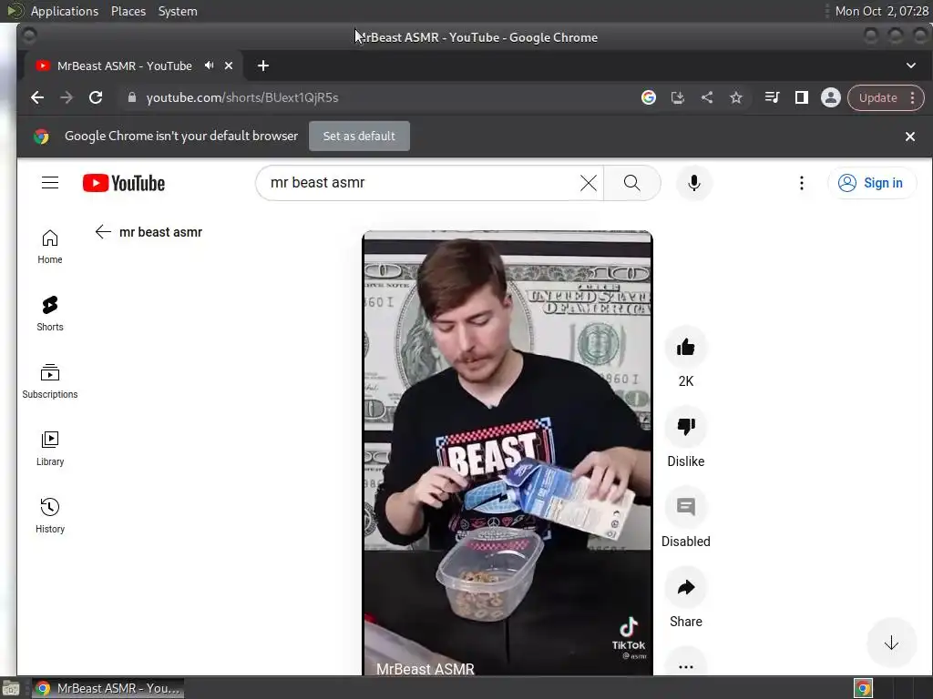Bookmark this tab with star icon
This screenshot has height=699, width=933.
(x=736, y=97)
